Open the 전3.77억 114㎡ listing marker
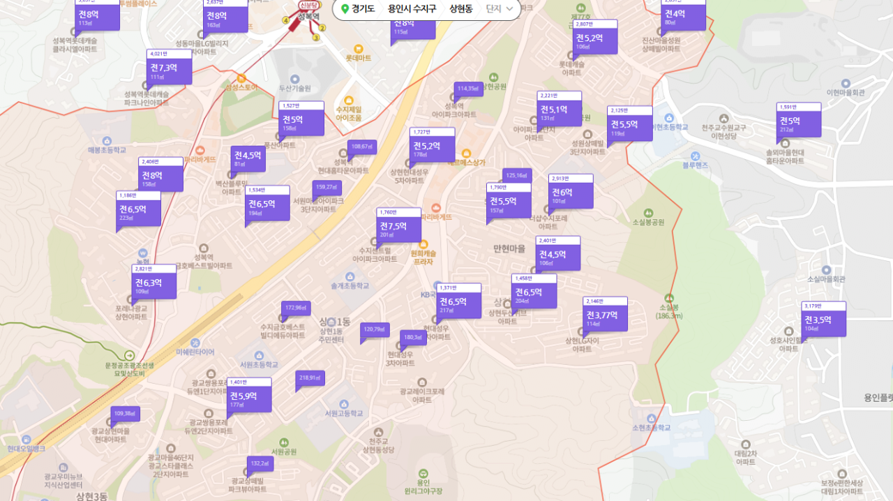Screen dimensions: 893x501 point(605,314)
